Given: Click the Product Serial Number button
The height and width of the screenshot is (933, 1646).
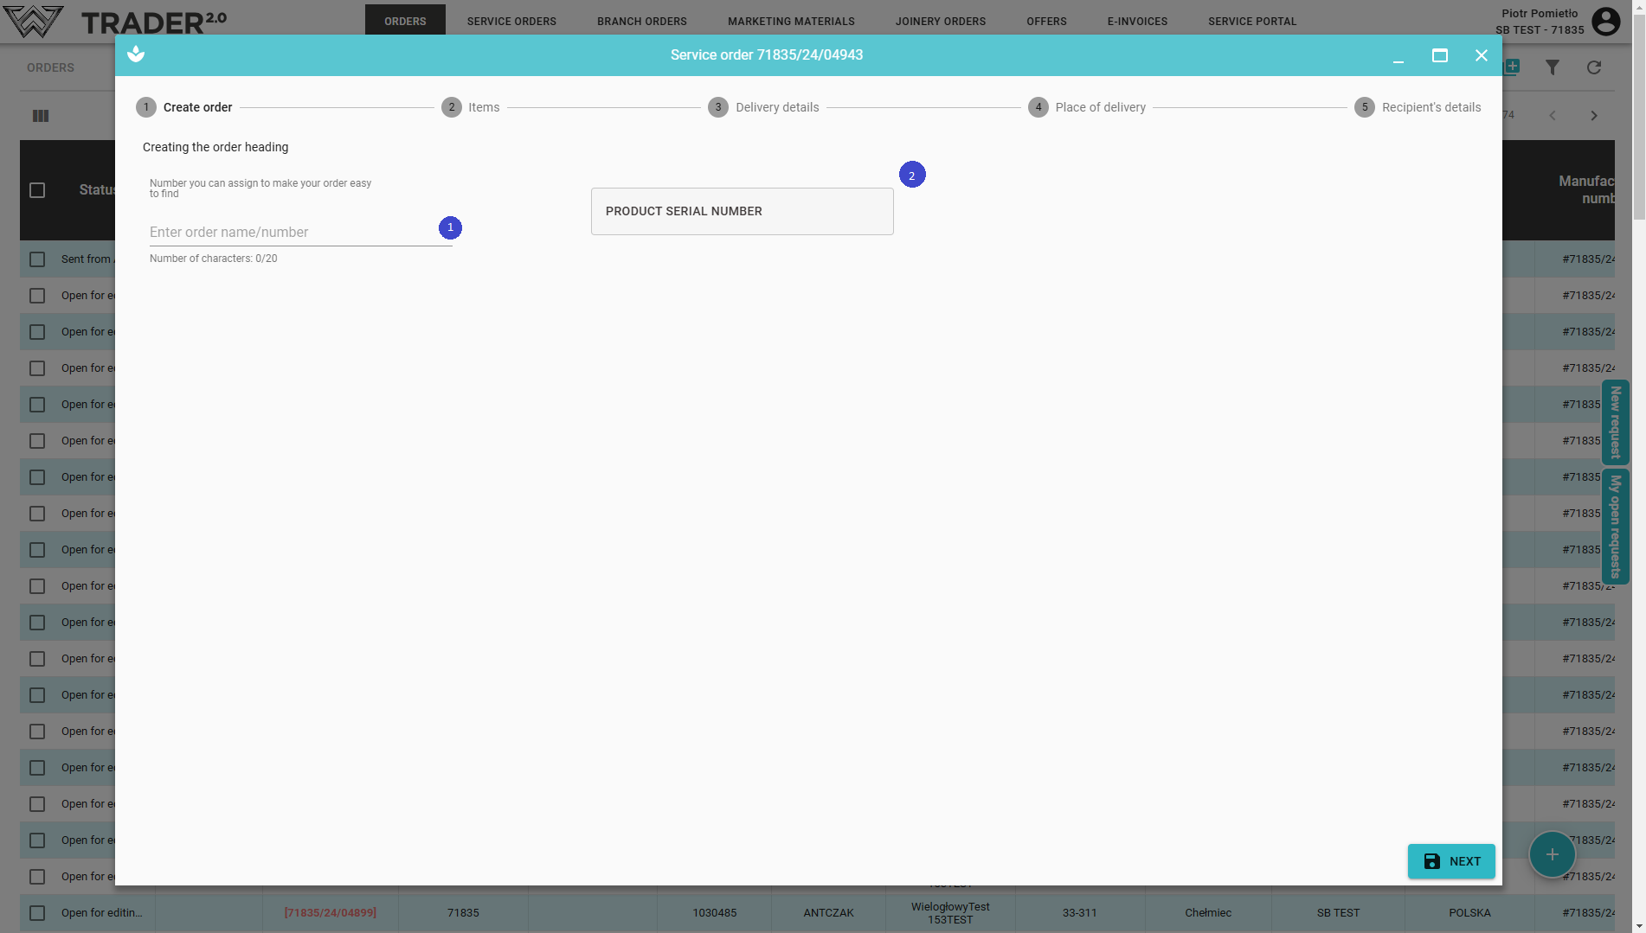Looking at the screenshot, I should click(742, 211).
